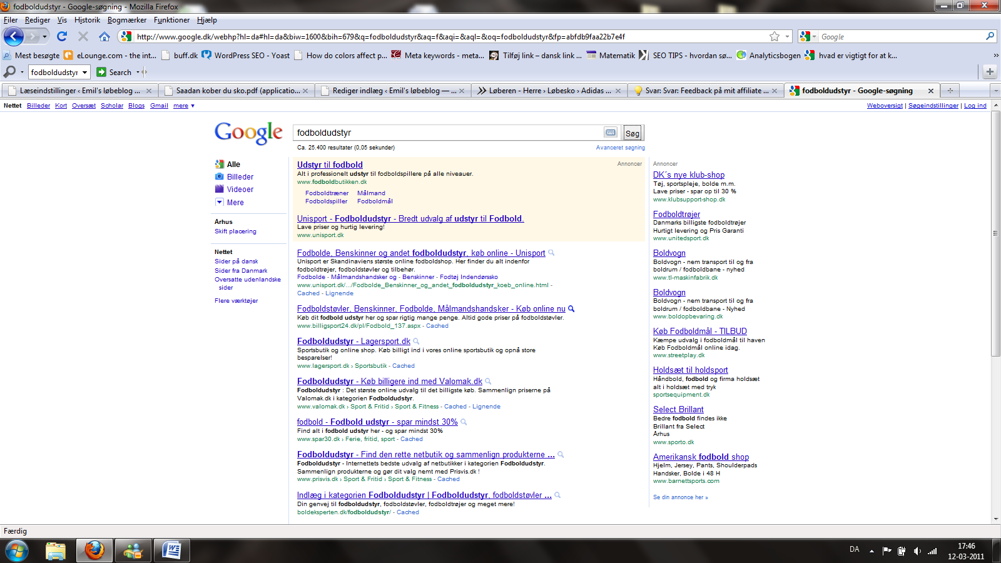This screenshot has width=1001, height=563.
Task: Open the Bogmærker menu
Action: coord(127,20)
